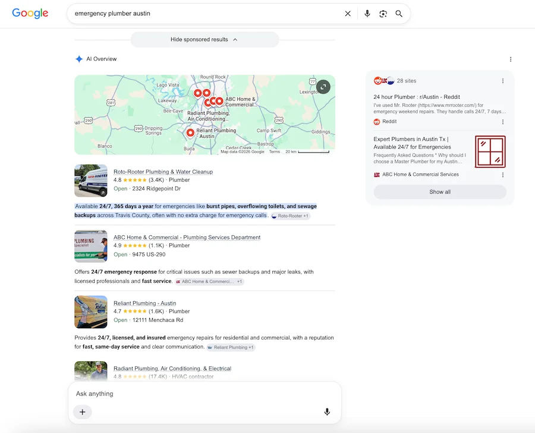
Task: Click the Roto-Rooter +1 source chip
Action: [290, 216]
